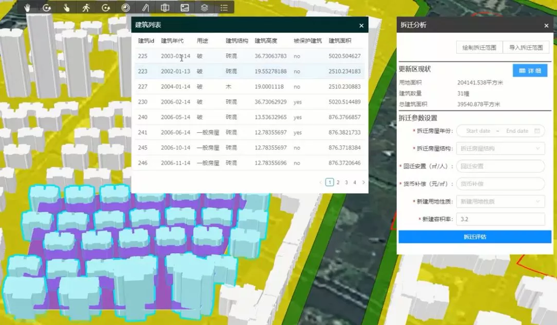Click the 建筑id column header
Viewport: 557px width, 325px height.
[146, 41]
